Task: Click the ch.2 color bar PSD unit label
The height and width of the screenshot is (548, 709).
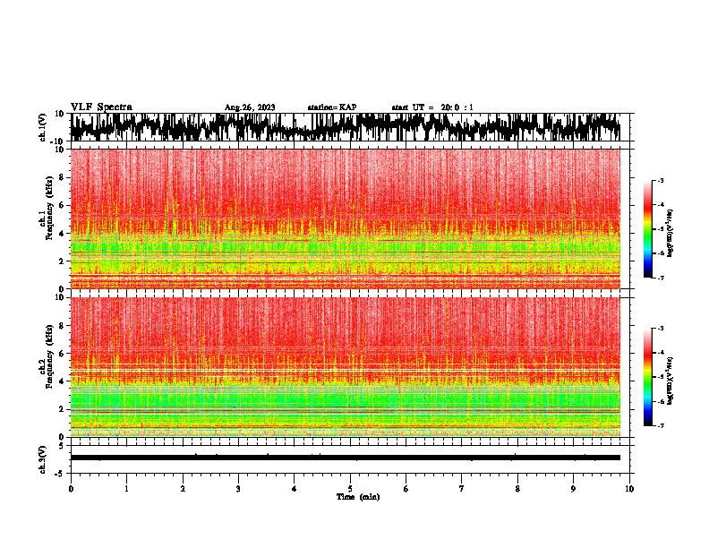Action: [x=670, y=381]
